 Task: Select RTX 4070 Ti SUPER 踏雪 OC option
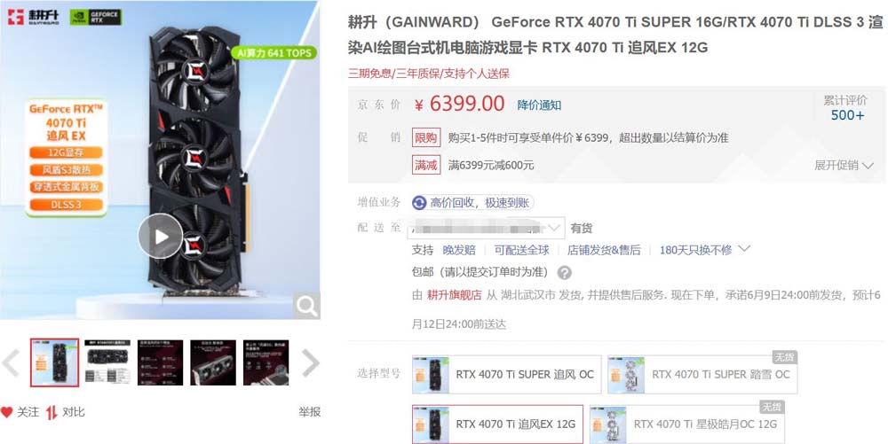(x=702, y=375)
